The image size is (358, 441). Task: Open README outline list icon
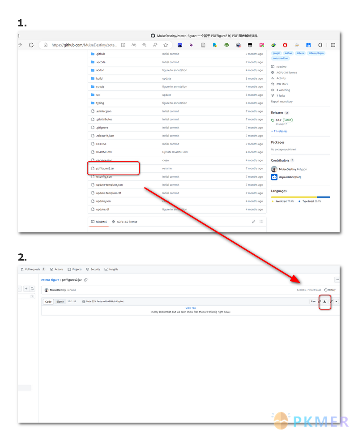pos(261,222)
